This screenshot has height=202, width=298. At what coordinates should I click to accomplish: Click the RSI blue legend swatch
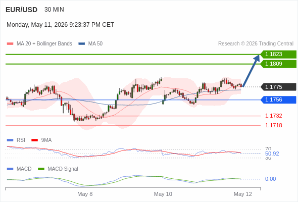[x=10, y=140]
